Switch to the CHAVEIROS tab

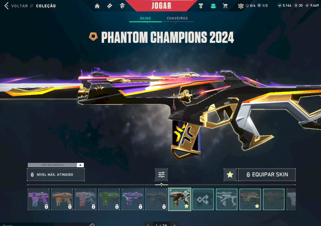coord(177,18)
